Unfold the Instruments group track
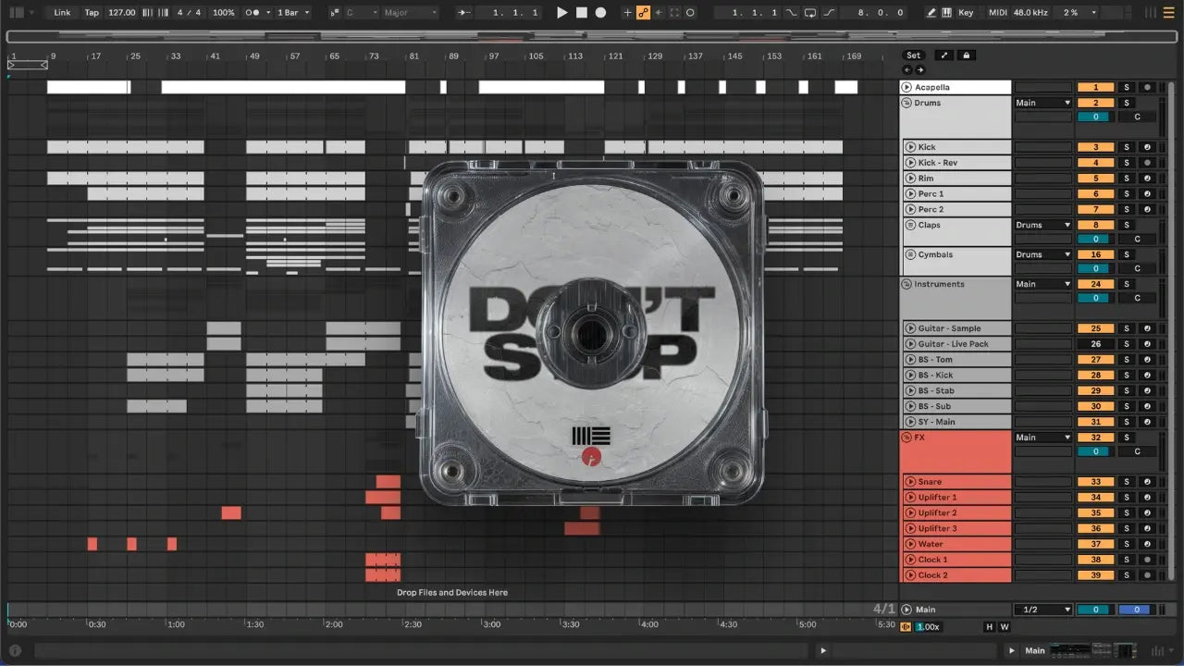Image resolution: width=1184 pixels, height=666 pixels. coord(907,284)
